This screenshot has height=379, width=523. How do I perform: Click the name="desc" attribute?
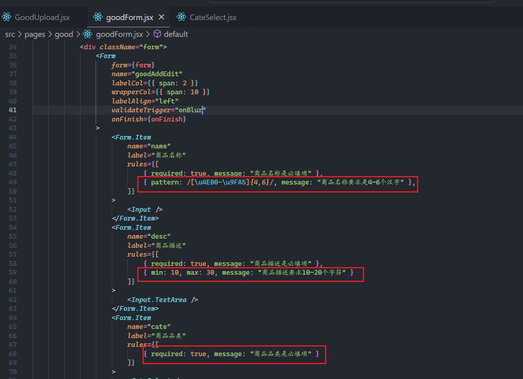pyautogui.click(x=149, y=236)
